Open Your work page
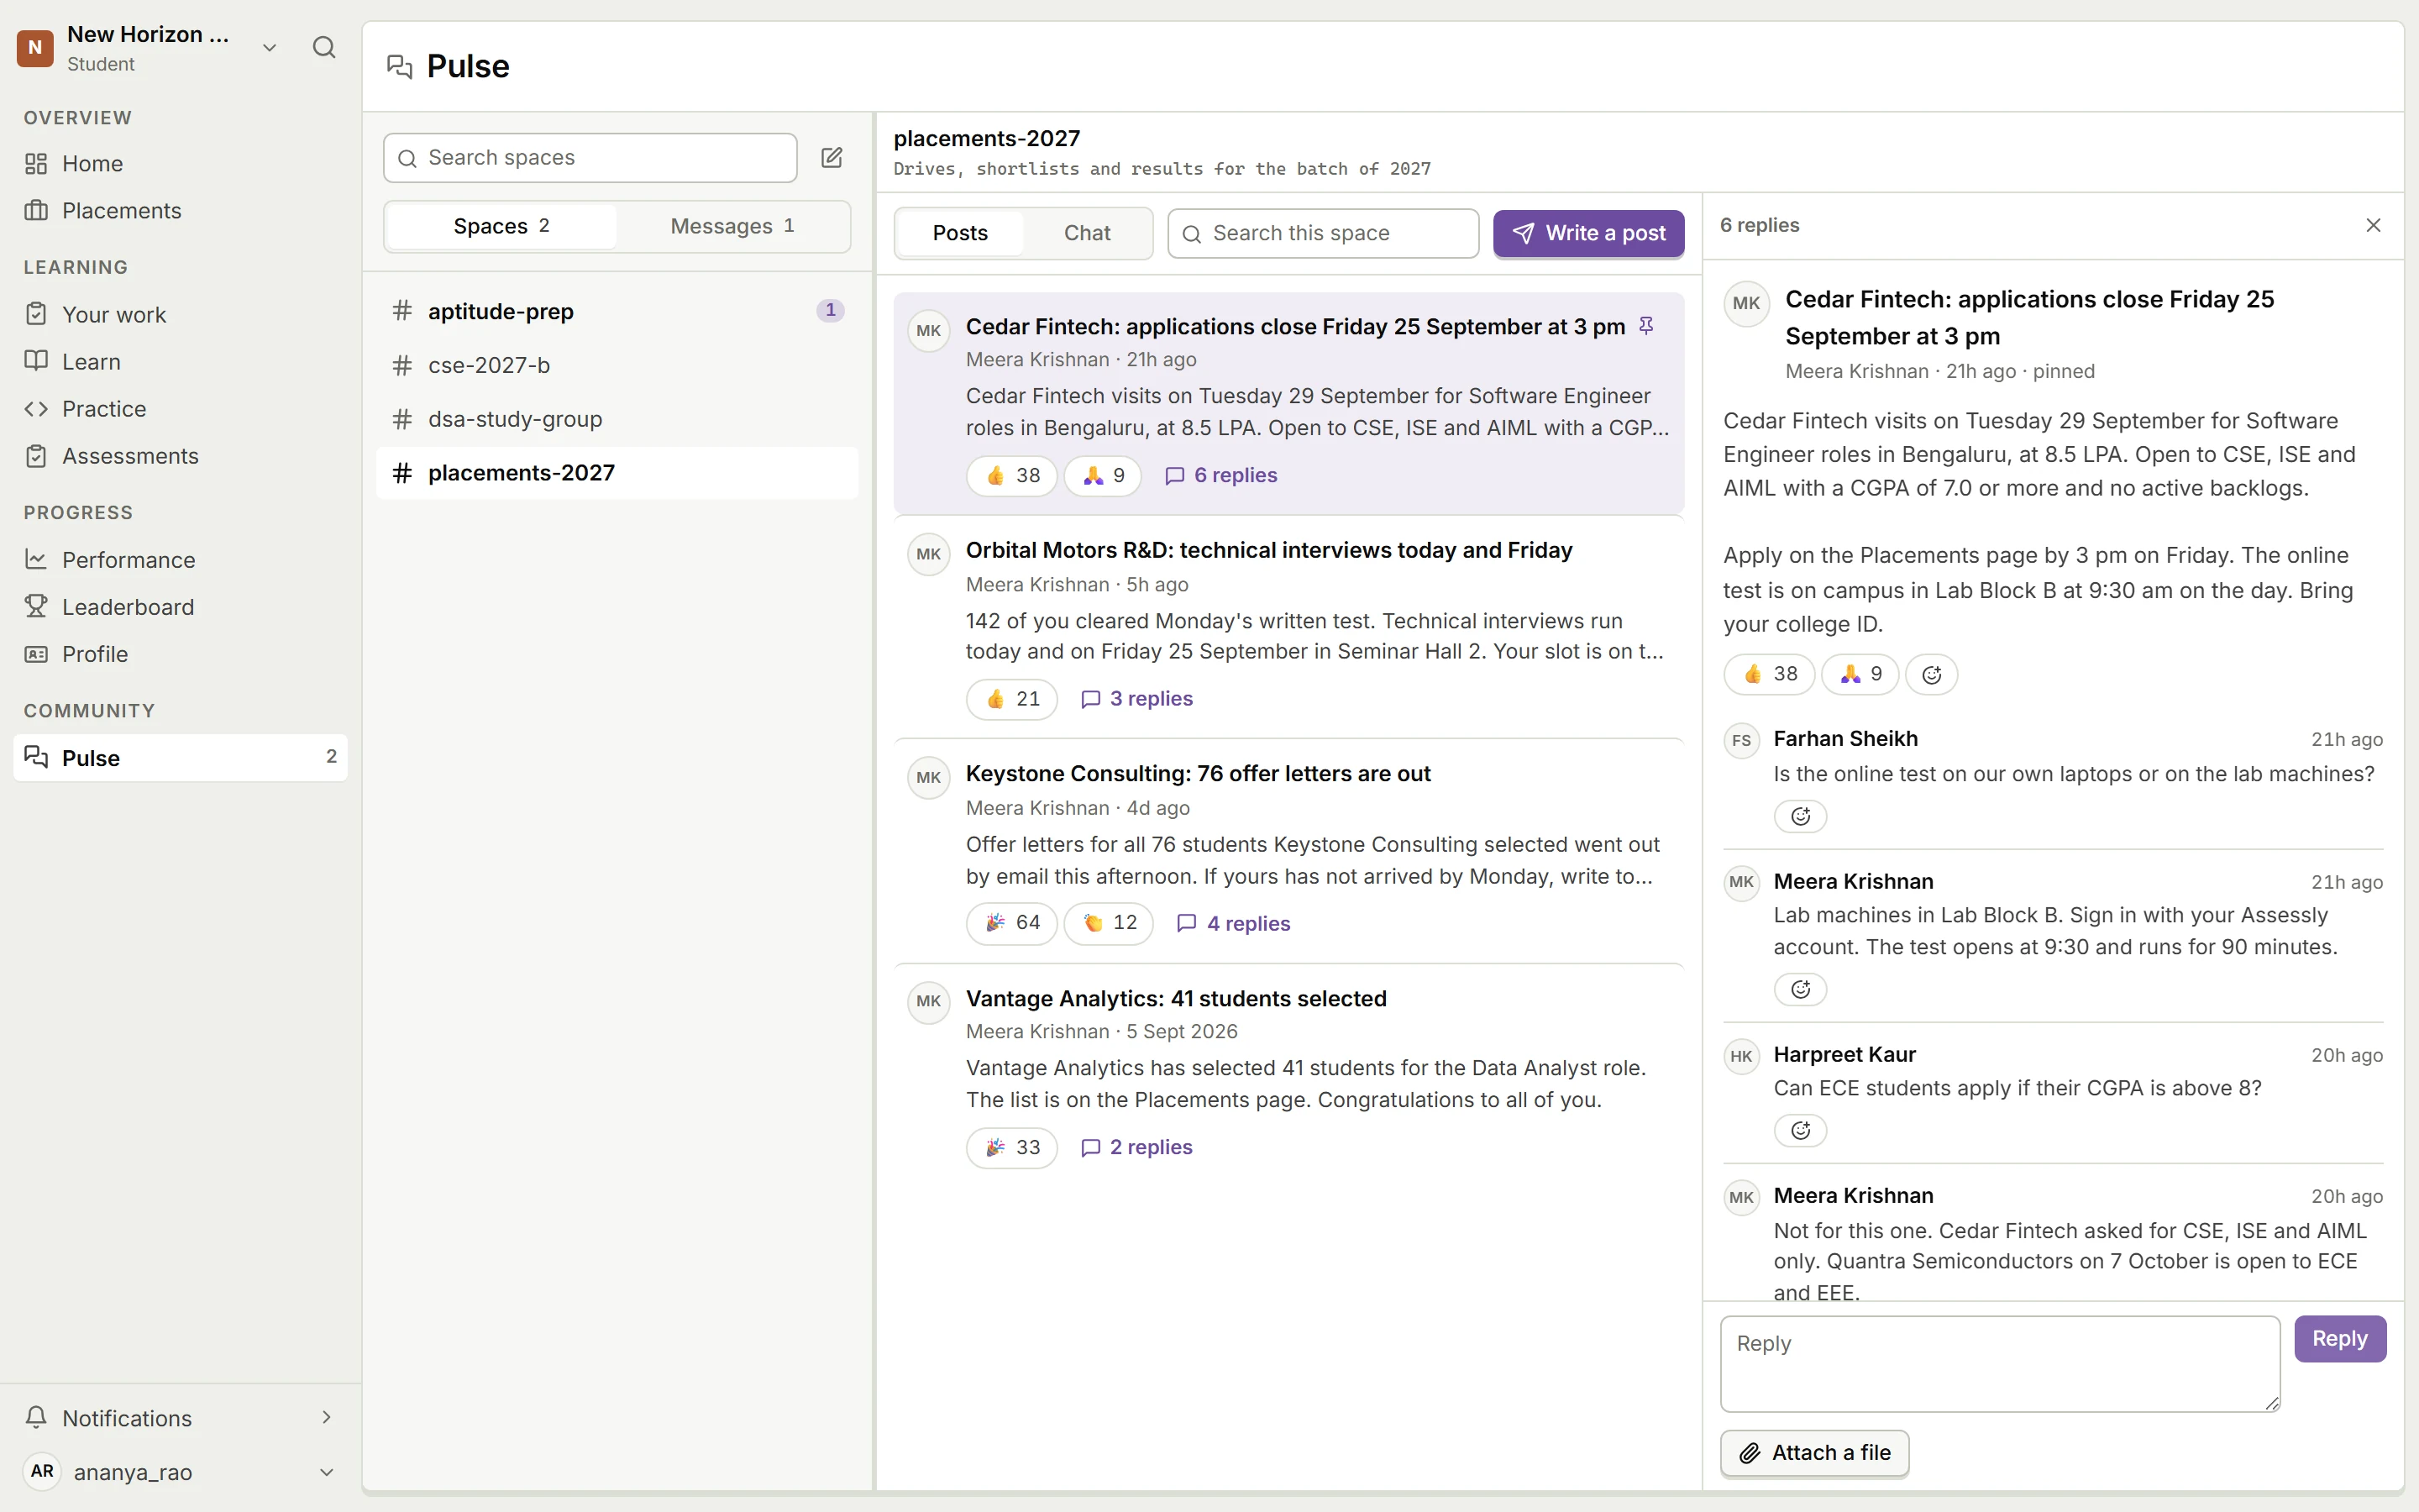Screen dimensions: 2419x1512 coord(180,314)
